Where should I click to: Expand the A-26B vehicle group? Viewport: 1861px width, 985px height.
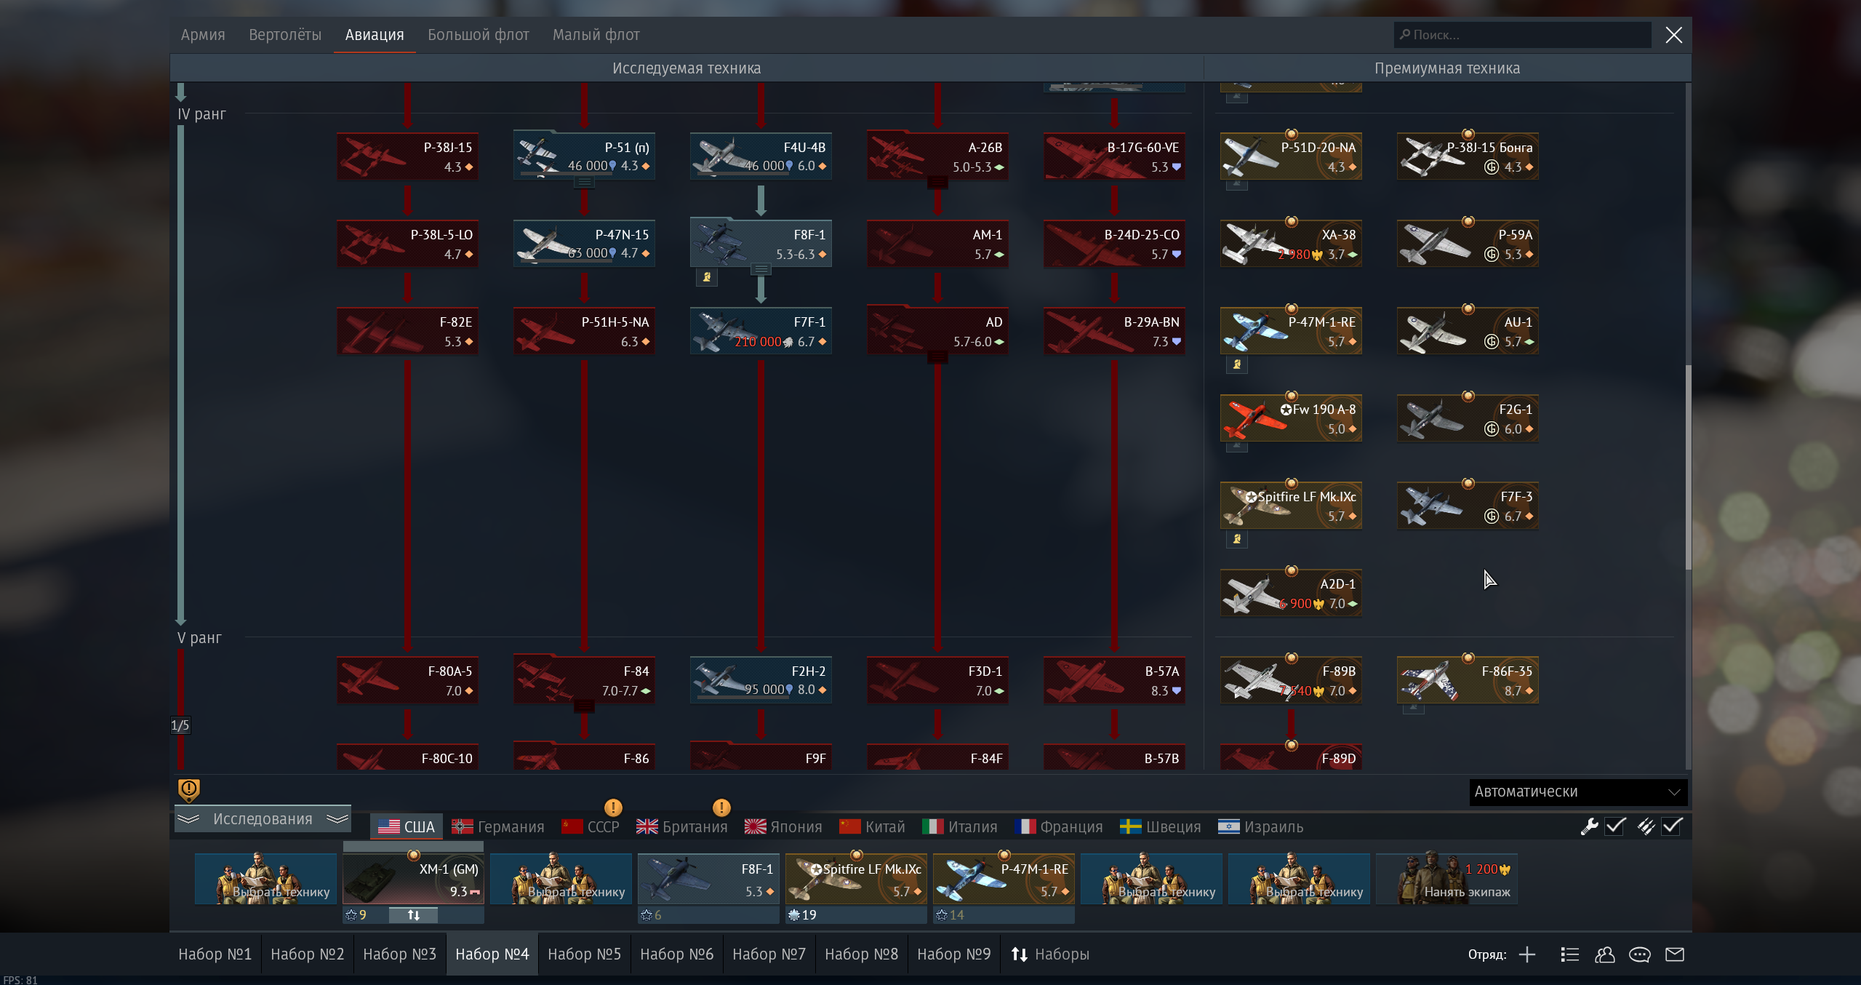[937, 183]
